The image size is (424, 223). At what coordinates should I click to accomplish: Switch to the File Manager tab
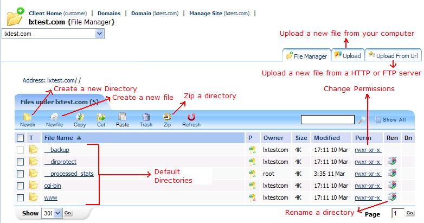(307, 56)
